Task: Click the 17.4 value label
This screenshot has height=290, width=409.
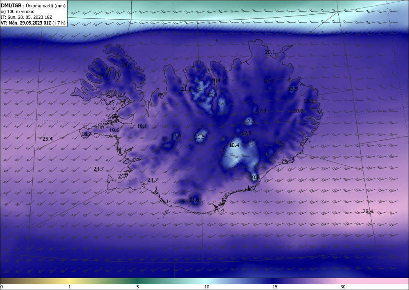Action: (261, 111)
